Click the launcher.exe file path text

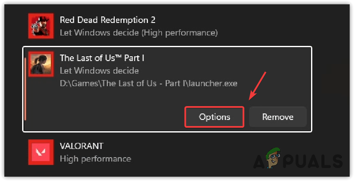pos(148,83)
